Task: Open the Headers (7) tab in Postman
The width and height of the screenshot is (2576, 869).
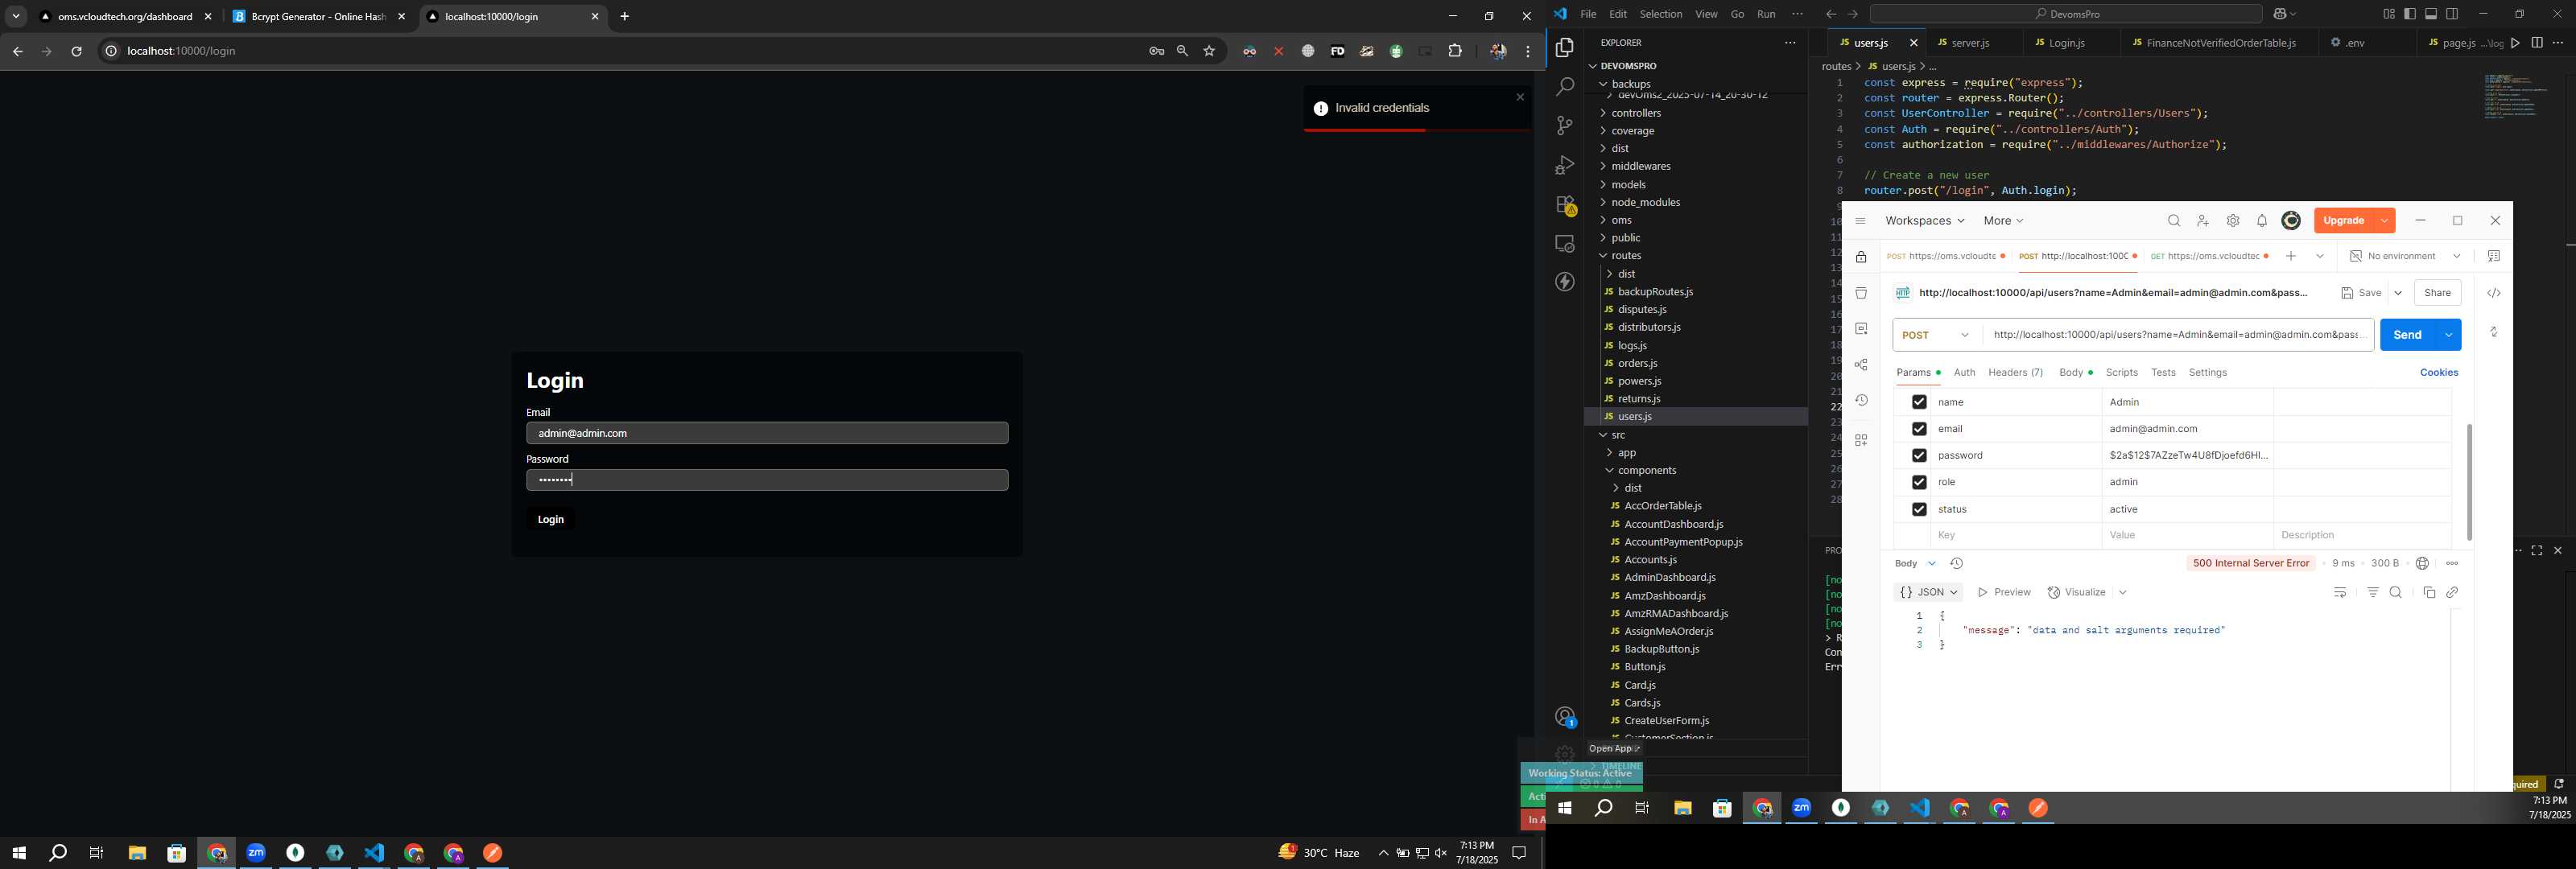Action: (x=2015, y=373)
